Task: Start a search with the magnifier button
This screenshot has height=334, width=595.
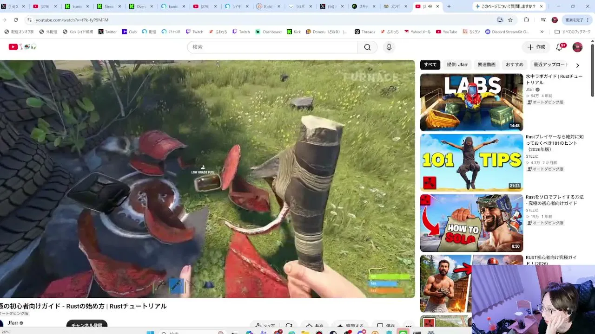Action: (x=367, y=47)
